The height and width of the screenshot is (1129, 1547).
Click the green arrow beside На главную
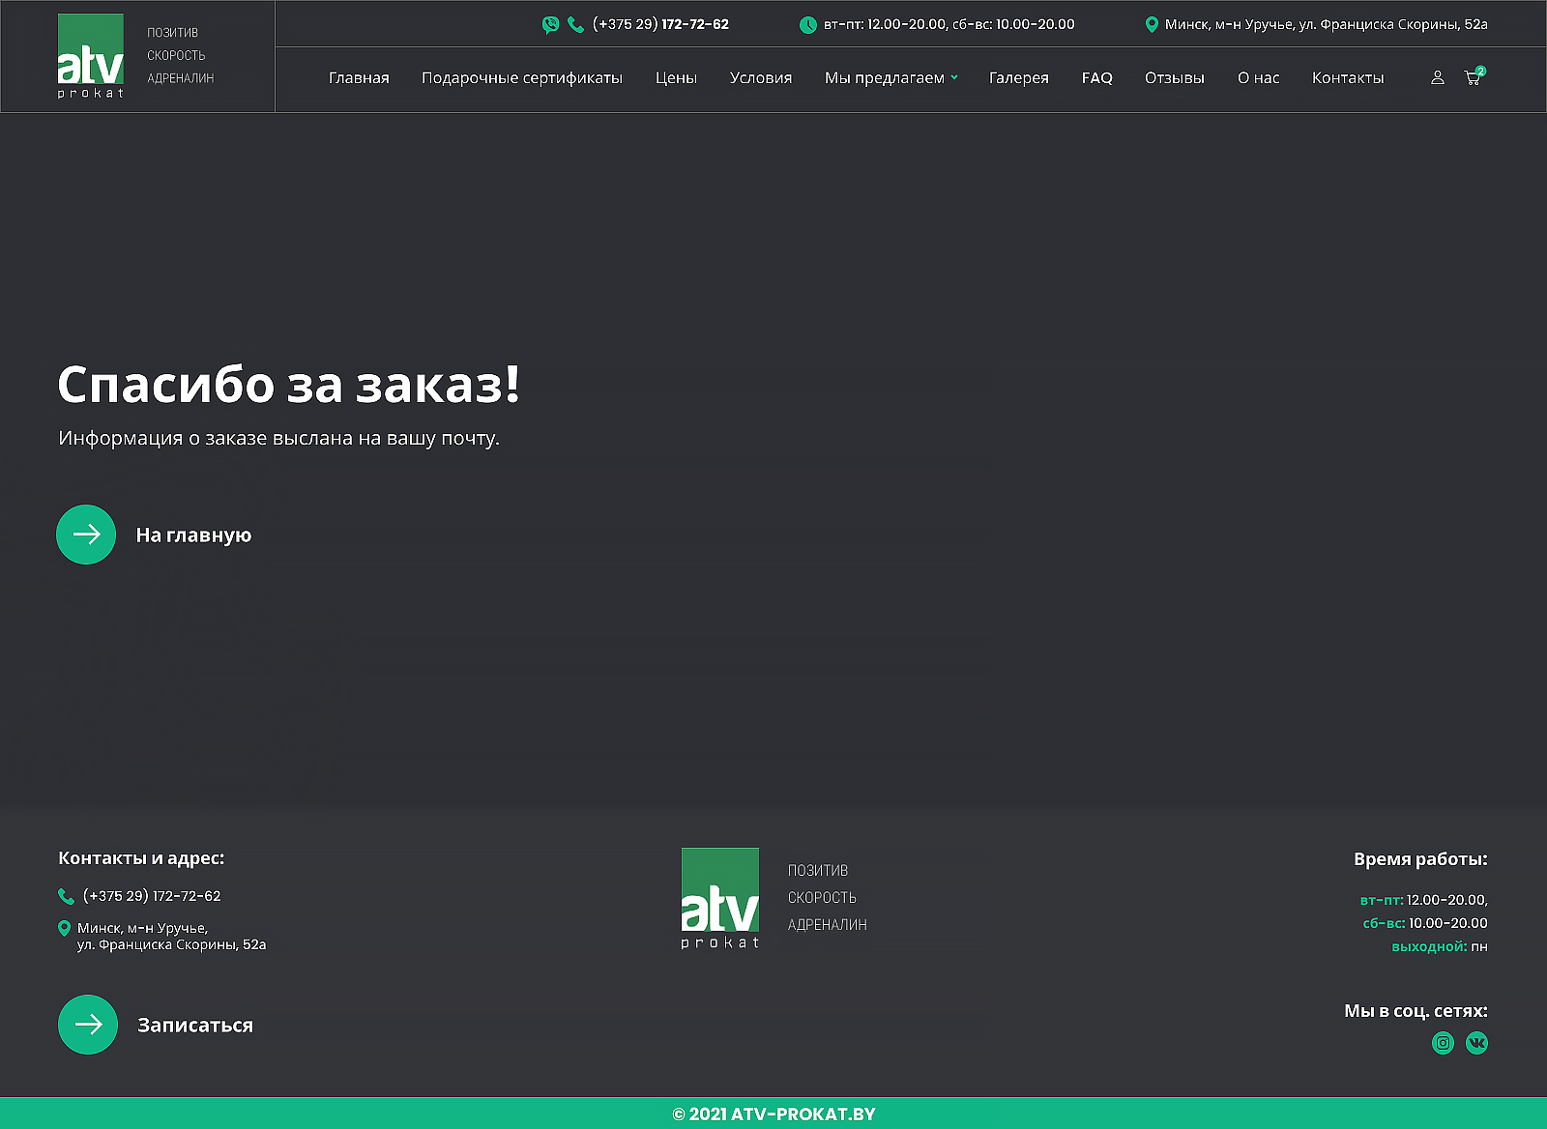[x=86, y=535]
